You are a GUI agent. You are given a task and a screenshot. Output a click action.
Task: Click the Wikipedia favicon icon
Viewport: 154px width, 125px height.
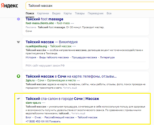click(x=18, y=42)
